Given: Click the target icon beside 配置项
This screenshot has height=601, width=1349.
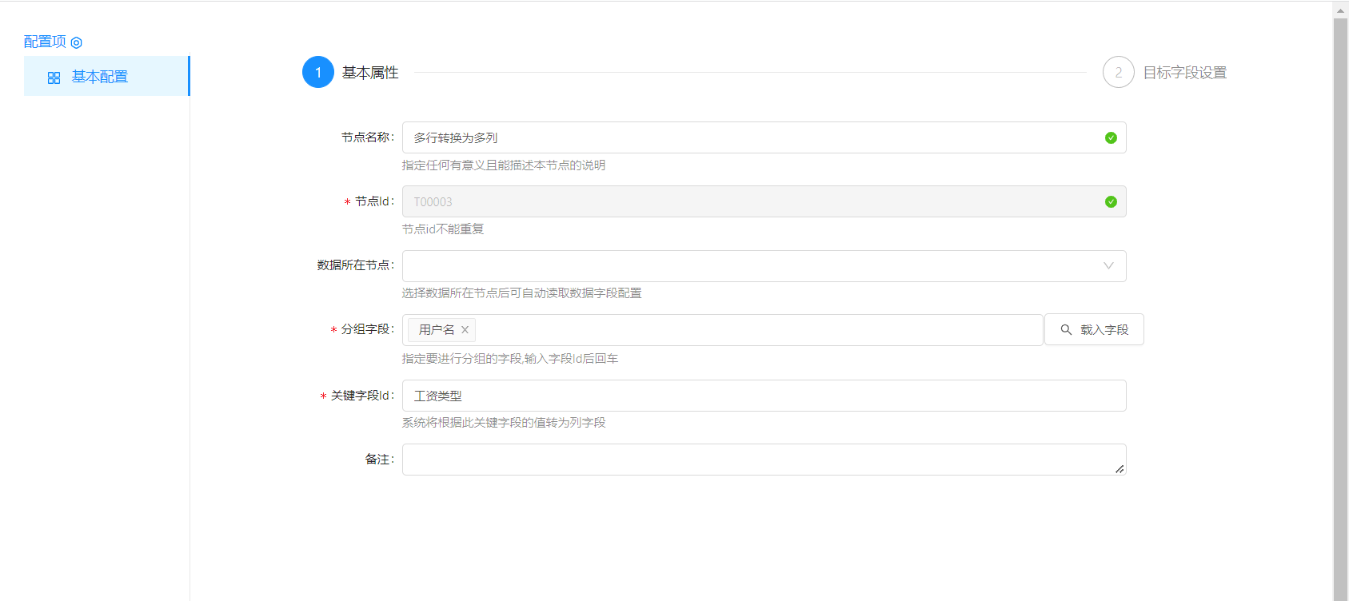Looking at the screenshot, I should [x=77, y=42].
